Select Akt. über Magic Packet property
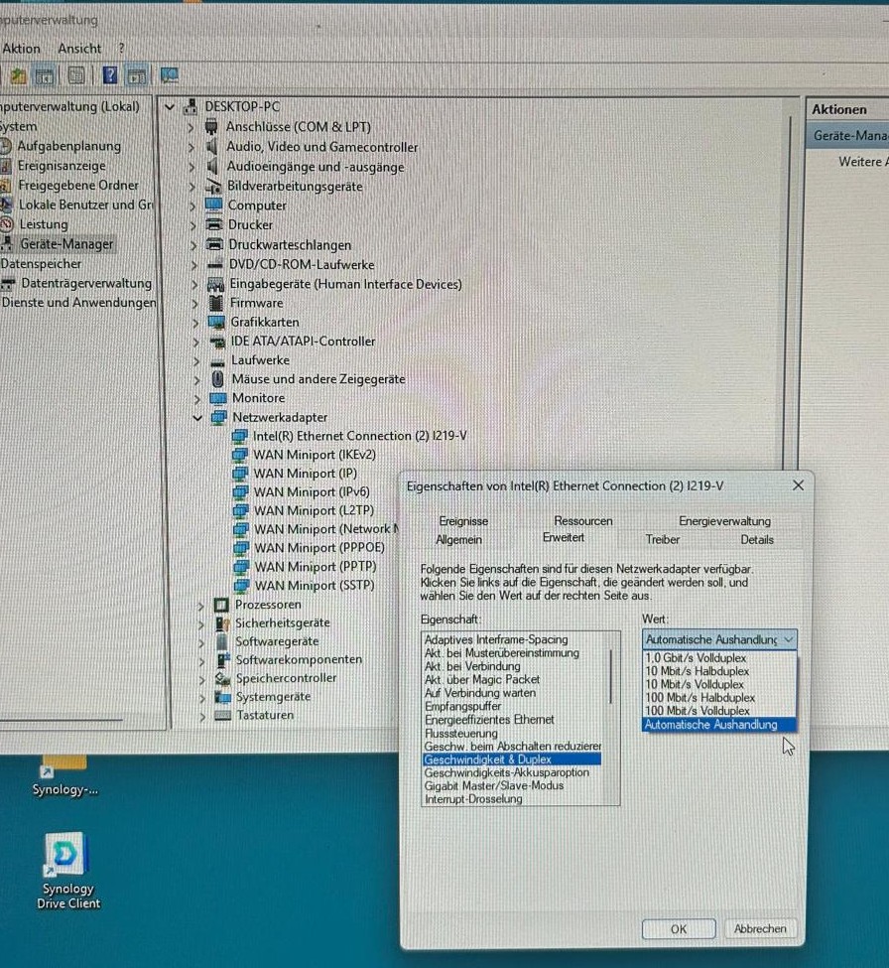 [512, 680]
